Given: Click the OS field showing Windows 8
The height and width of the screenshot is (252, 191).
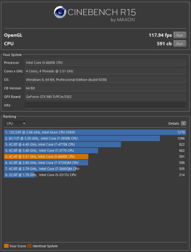Looking at the screenshot, I should tap(105, 80).
